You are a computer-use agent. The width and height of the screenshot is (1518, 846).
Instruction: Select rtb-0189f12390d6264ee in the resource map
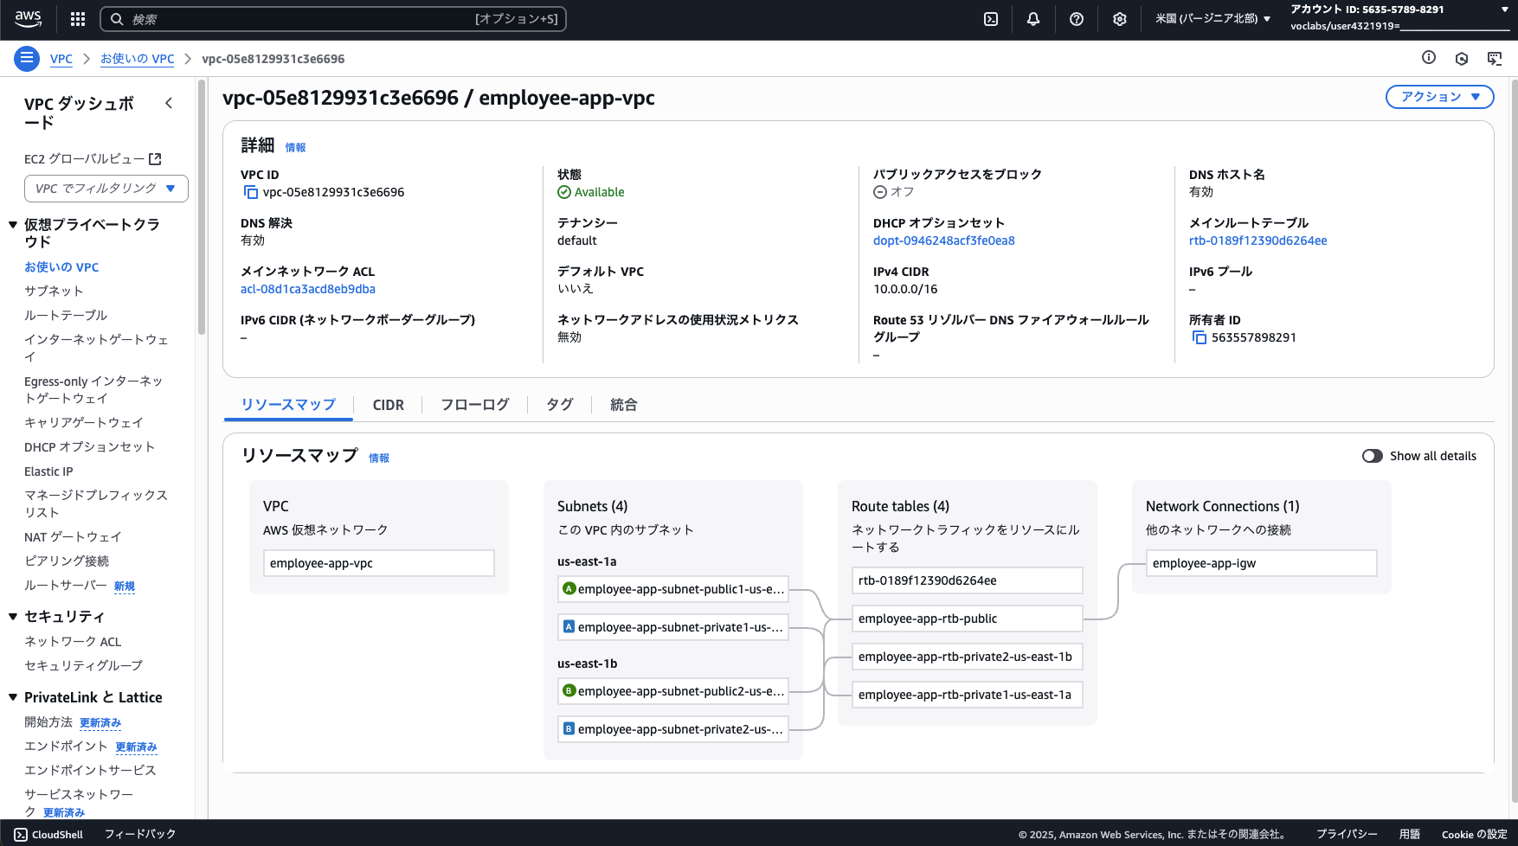tap(967, 580)
